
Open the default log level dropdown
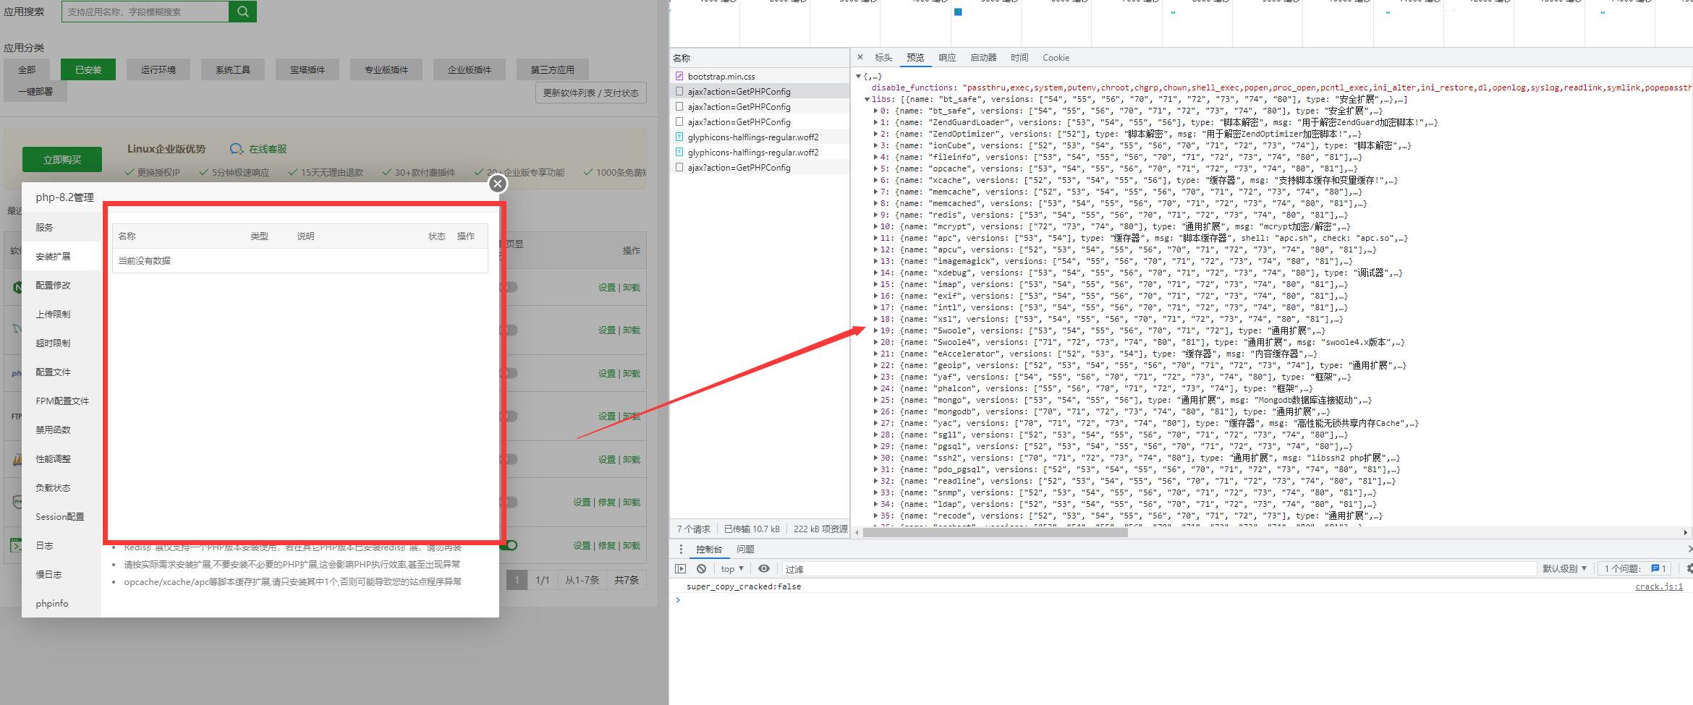coord(1564,569)
